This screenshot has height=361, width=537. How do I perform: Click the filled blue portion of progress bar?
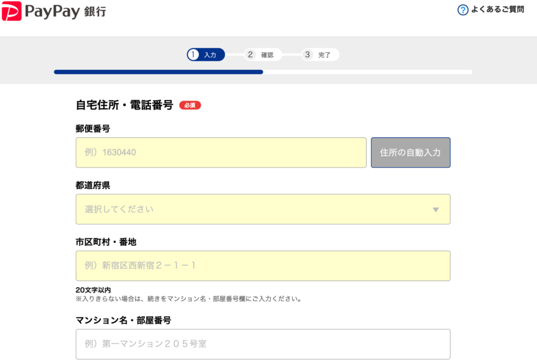tap(158, 72)
